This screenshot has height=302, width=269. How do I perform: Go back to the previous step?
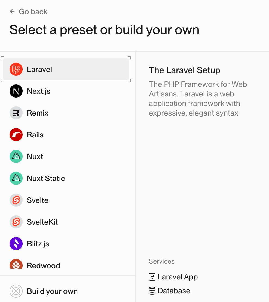(29, 11)
